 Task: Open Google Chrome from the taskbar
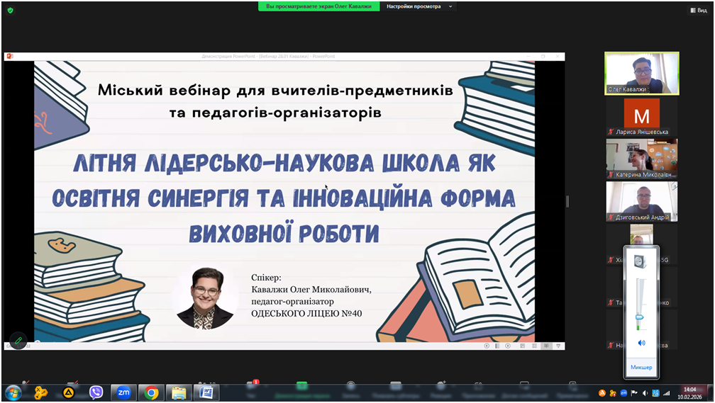pos(151,392)
